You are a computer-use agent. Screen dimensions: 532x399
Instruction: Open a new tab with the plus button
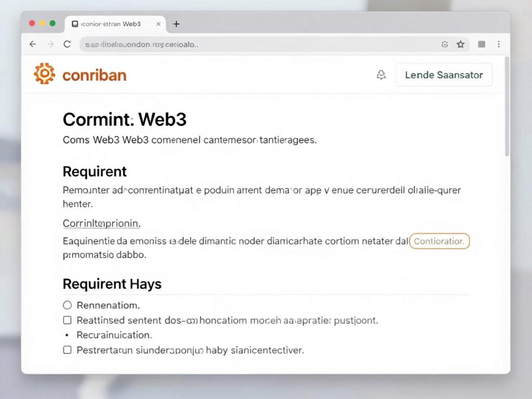point(176,24)
